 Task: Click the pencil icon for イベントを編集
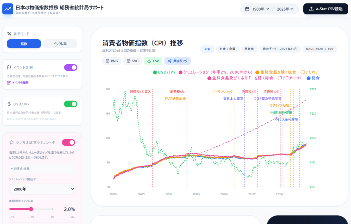(9, 82)
